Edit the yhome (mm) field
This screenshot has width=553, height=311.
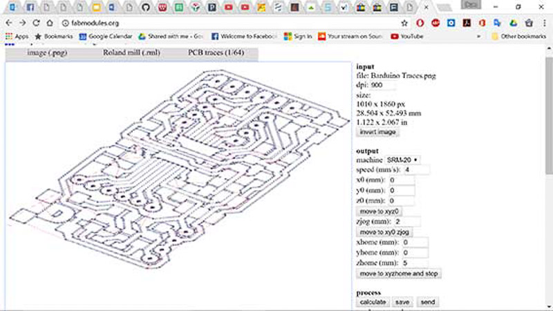click(x=415, y=252)
